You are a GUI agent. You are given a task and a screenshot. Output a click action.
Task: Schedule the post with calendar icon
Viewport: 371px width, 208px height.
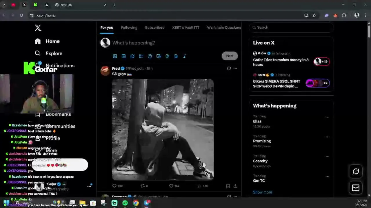[x=158, y=56]
